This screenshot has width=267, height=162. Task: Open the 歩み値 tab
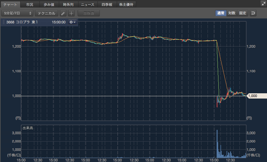pos(49,4)
